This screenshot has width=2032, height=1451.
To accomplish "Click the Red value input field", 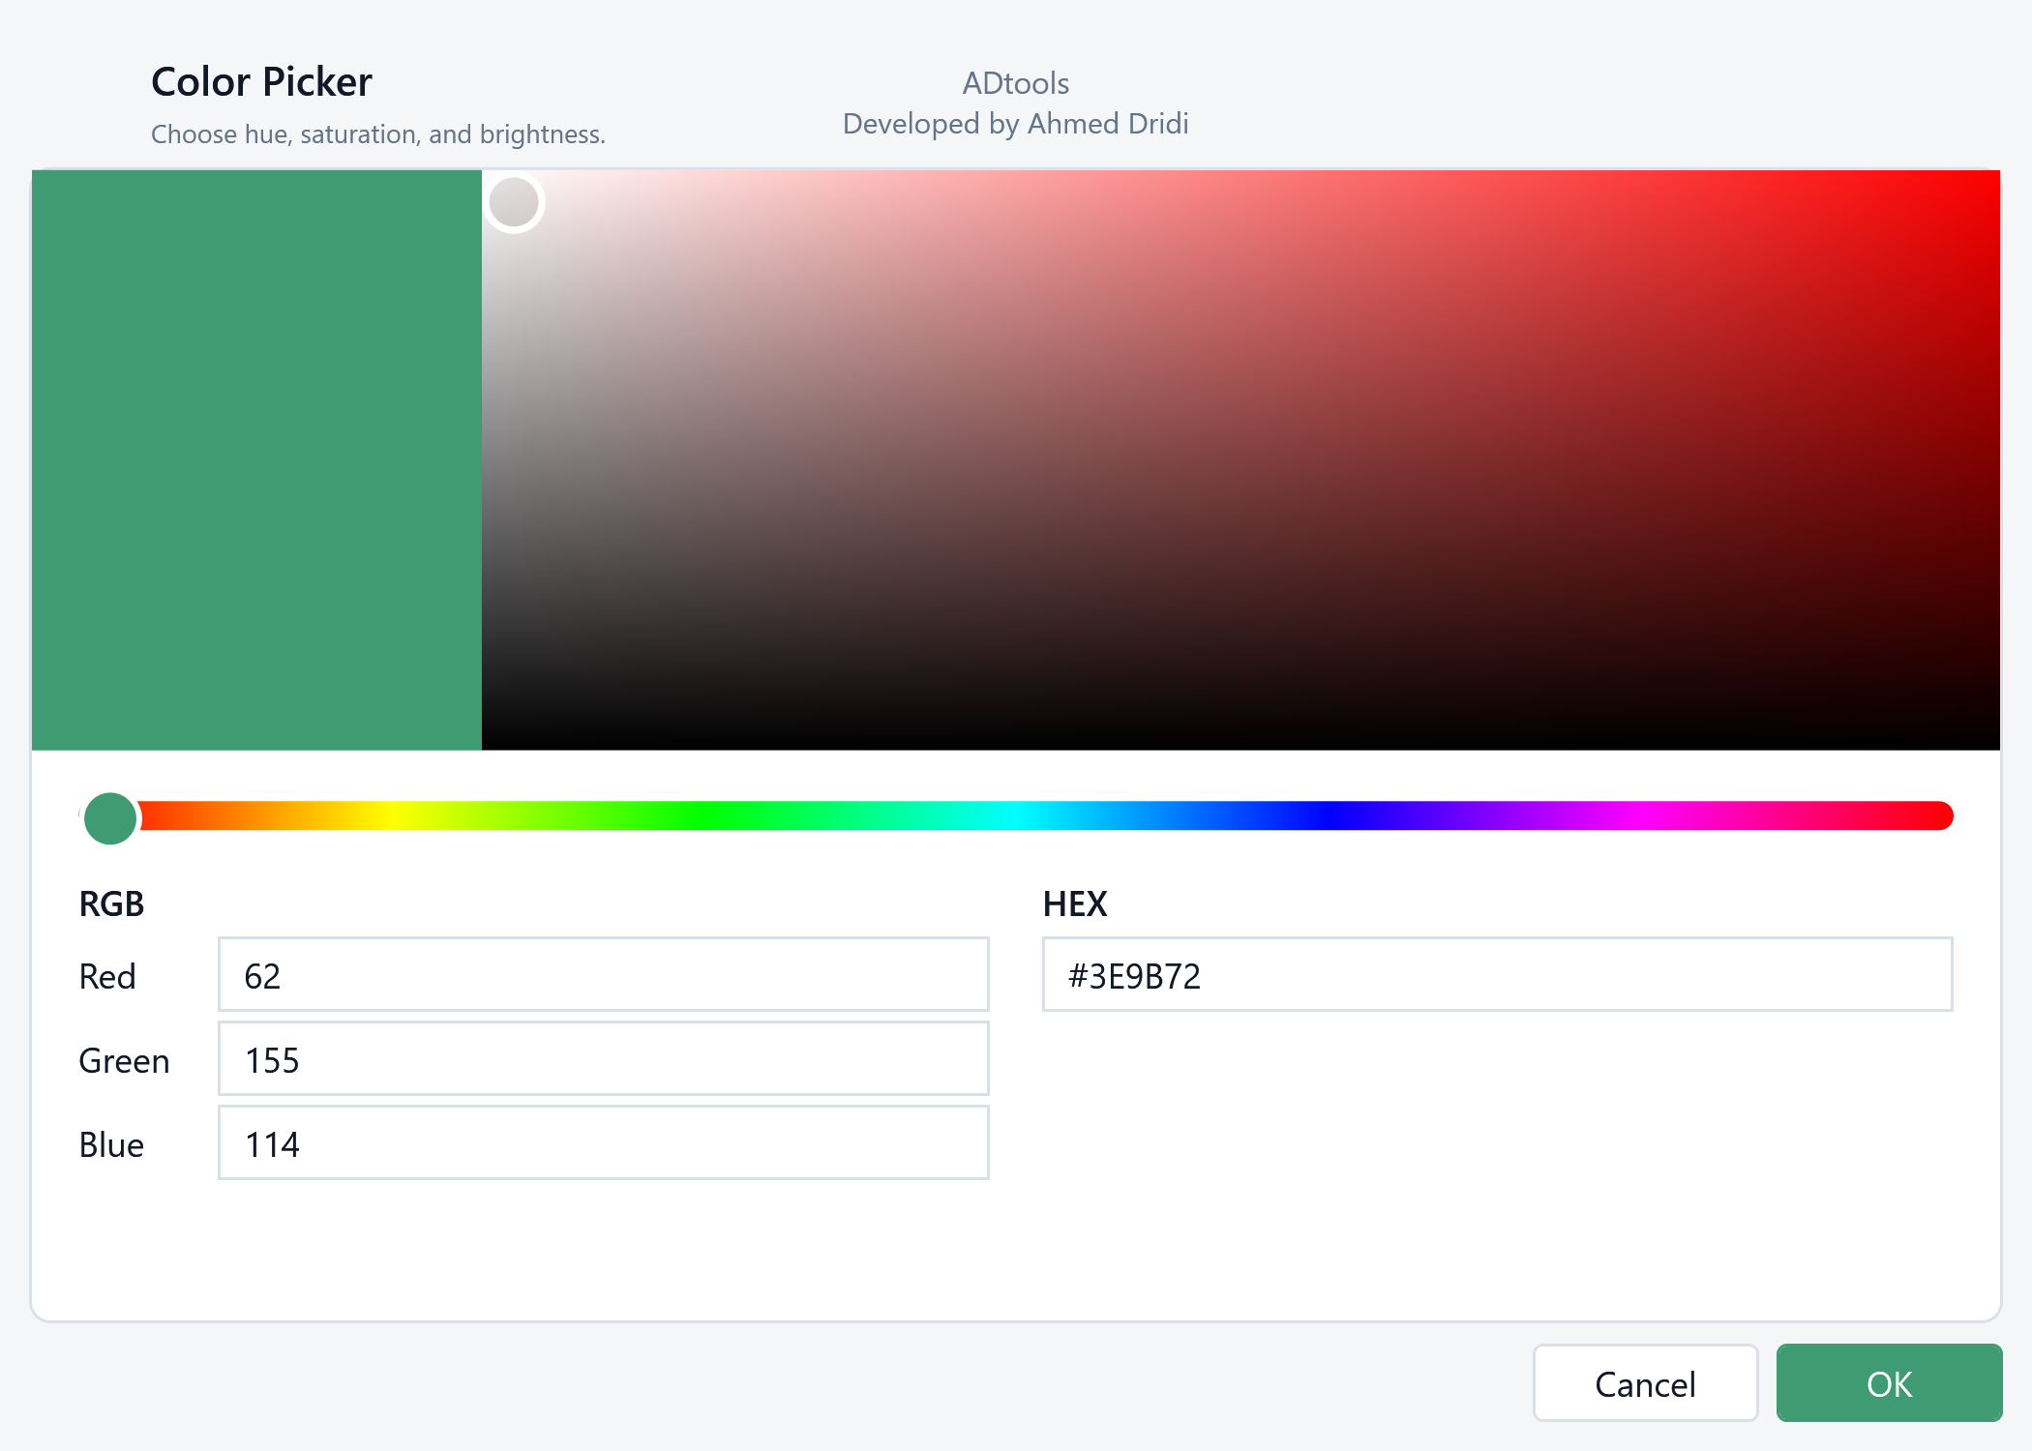I will pyautogui.click(x=603, y=975).
